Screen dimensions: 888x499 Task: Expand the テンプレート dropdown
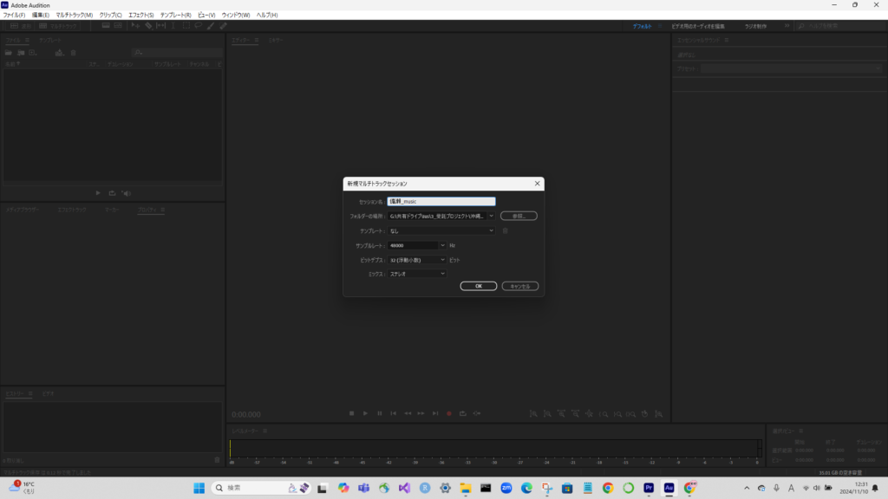(441, 230)
